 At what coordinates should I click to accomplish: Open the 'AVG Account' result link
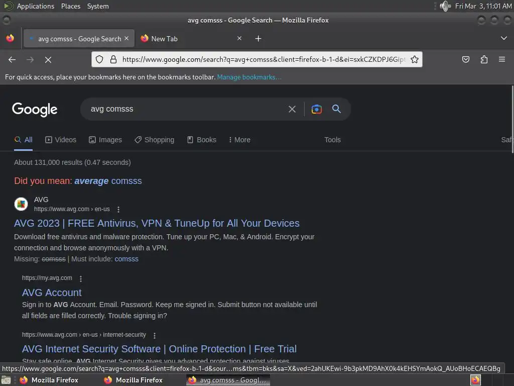click(52, 293)
